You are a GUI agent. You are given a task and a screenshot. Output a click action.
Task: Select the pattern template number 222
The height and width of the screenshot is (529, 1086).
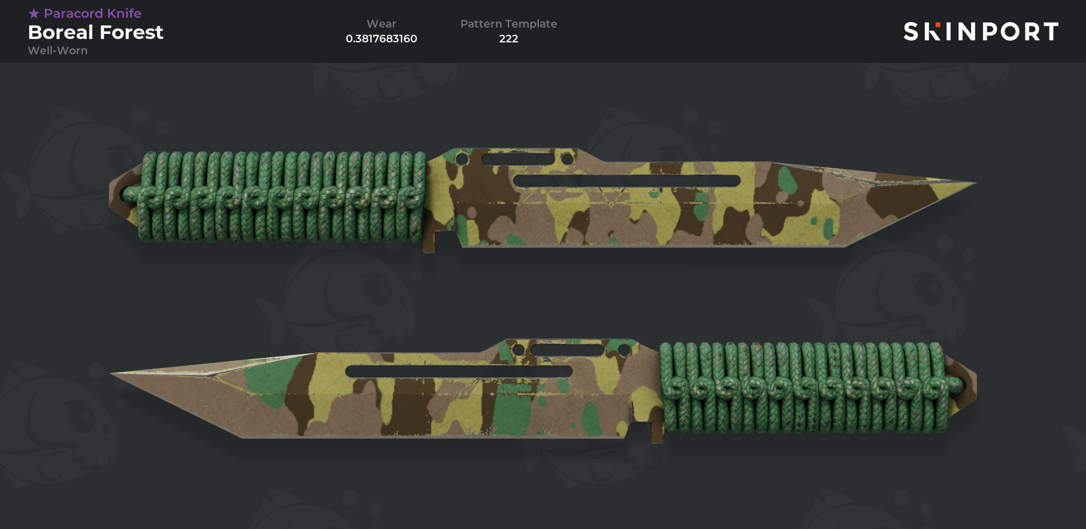tap(509, 39)
